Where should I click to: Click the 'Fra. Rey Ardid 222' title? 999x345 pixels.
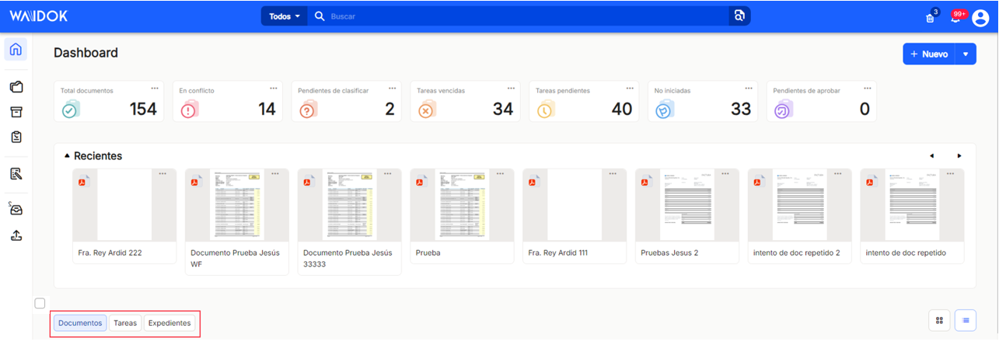(x=110, y=253)
